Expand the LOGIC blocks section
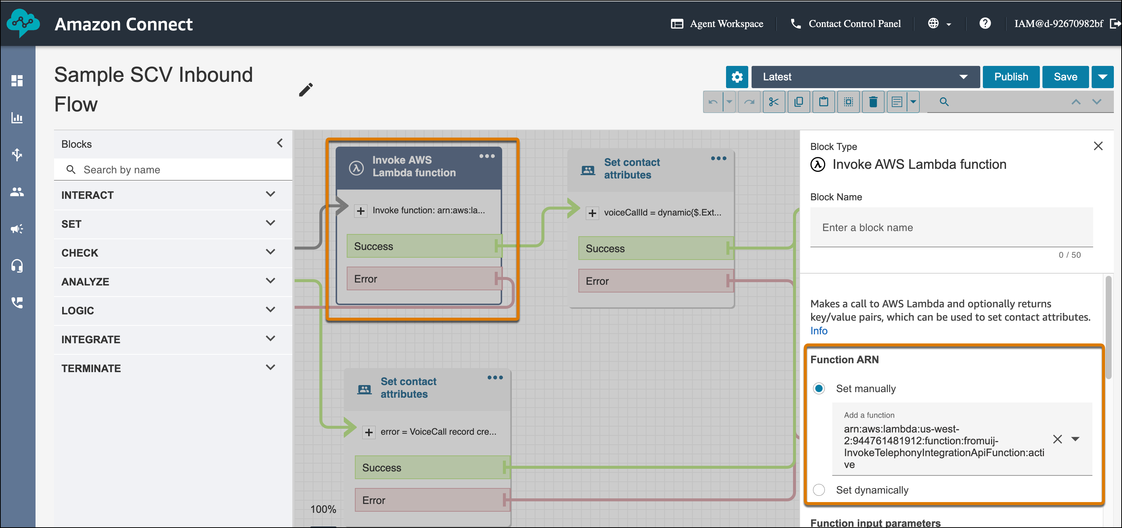 [173, 311]
